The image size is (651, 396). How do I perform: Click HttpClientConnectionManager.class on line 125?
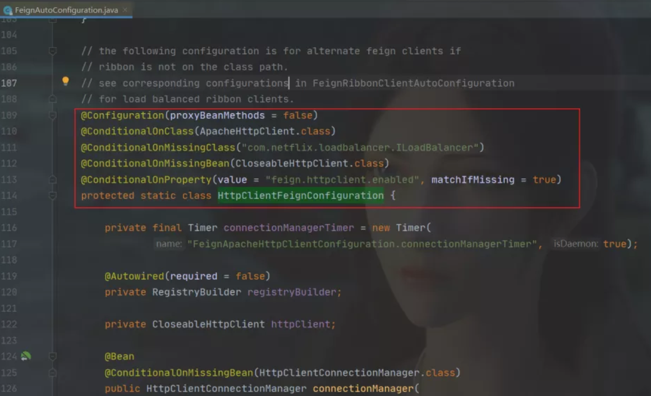(357, 372)
